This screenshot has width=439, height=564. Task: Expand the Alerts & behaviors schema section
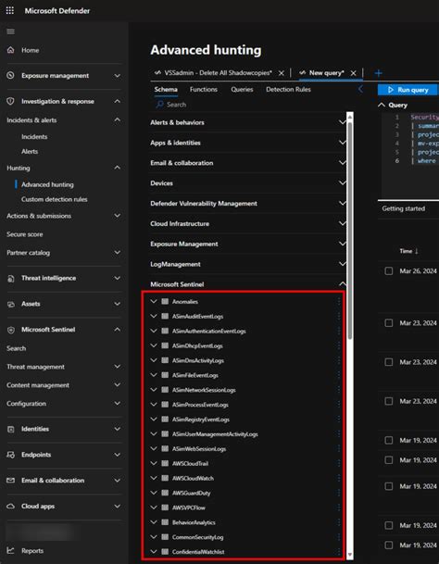(343, 122)
